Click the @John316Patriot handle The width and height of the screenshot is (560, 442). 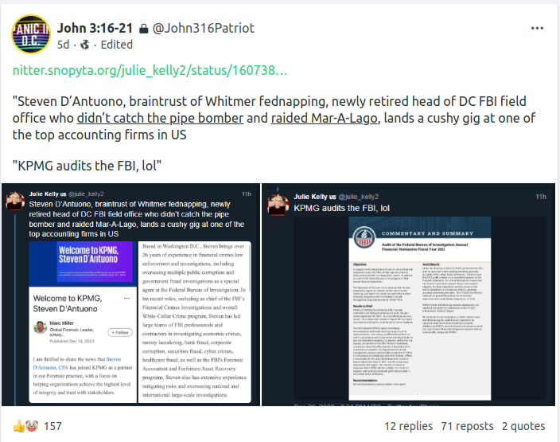pyautogui.click(x=204, y=28)
